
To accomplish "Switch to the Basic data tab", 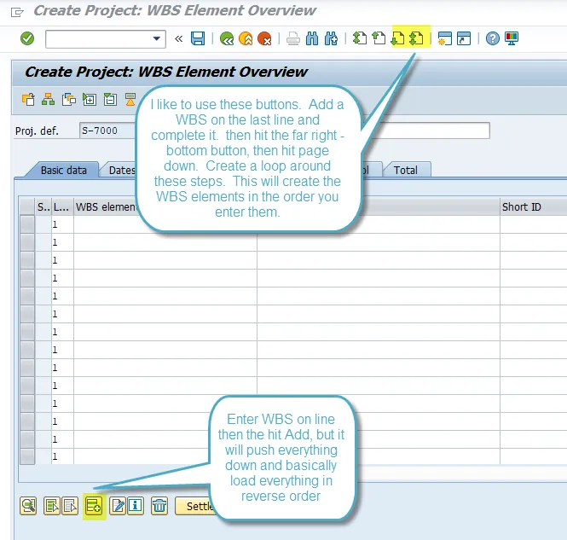I will click(x=64, y=170).
